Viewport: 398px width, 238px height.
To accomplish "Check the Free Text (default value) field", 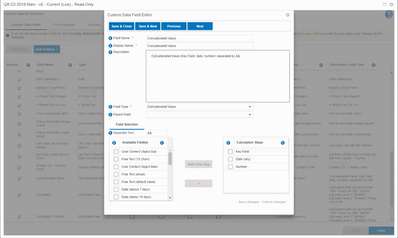I will coord(116,182).
